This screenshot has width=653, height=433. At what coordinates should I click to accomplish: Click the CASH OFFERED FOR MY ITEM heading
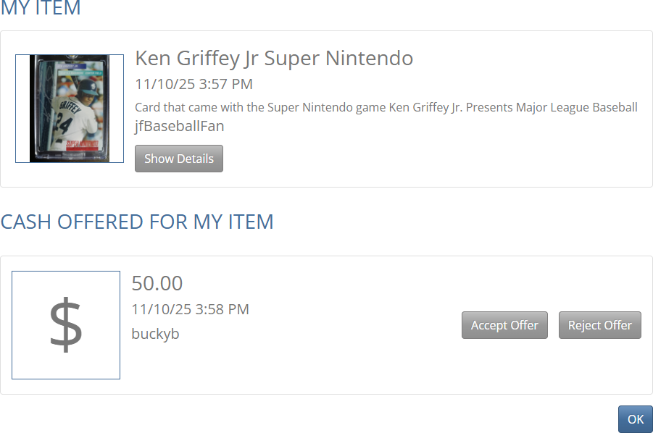click(137, 222)
